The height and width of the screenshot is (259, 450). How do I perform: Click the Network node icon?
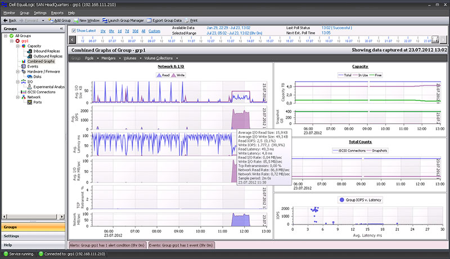point(24,97)
